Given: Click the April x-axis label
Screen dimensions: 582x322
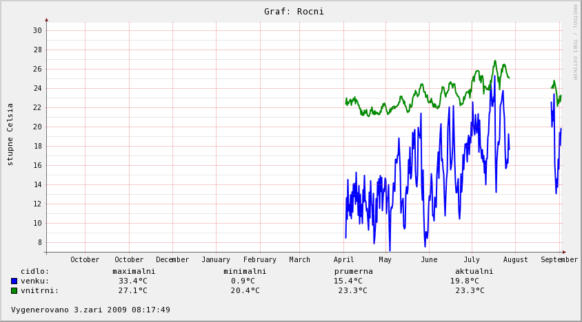Looking at the screenshot, I should (343, 260).
